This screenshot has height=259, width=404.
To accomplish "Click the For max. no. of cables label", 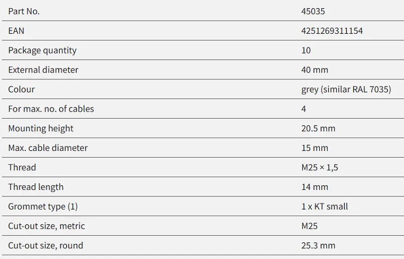I will 51,109.
